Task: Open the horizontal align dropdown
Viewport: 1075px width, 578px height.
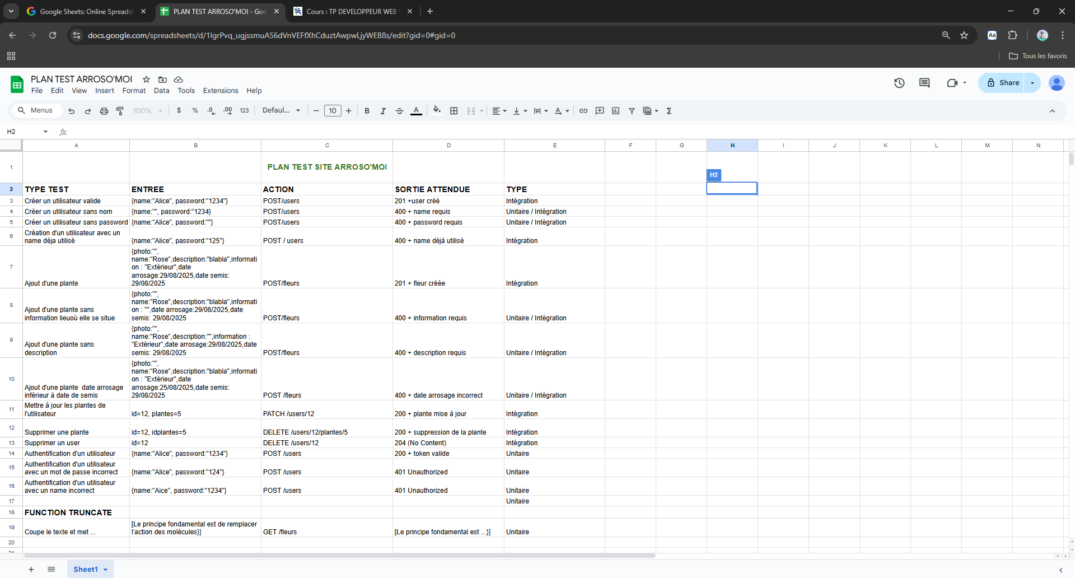Action: click(x=499, y=111)
